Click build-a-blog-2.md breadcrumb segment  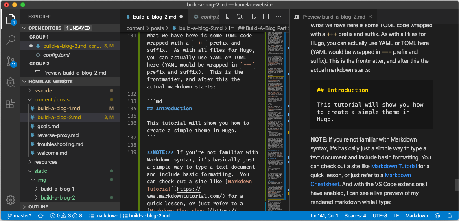[x=198, y=28]
